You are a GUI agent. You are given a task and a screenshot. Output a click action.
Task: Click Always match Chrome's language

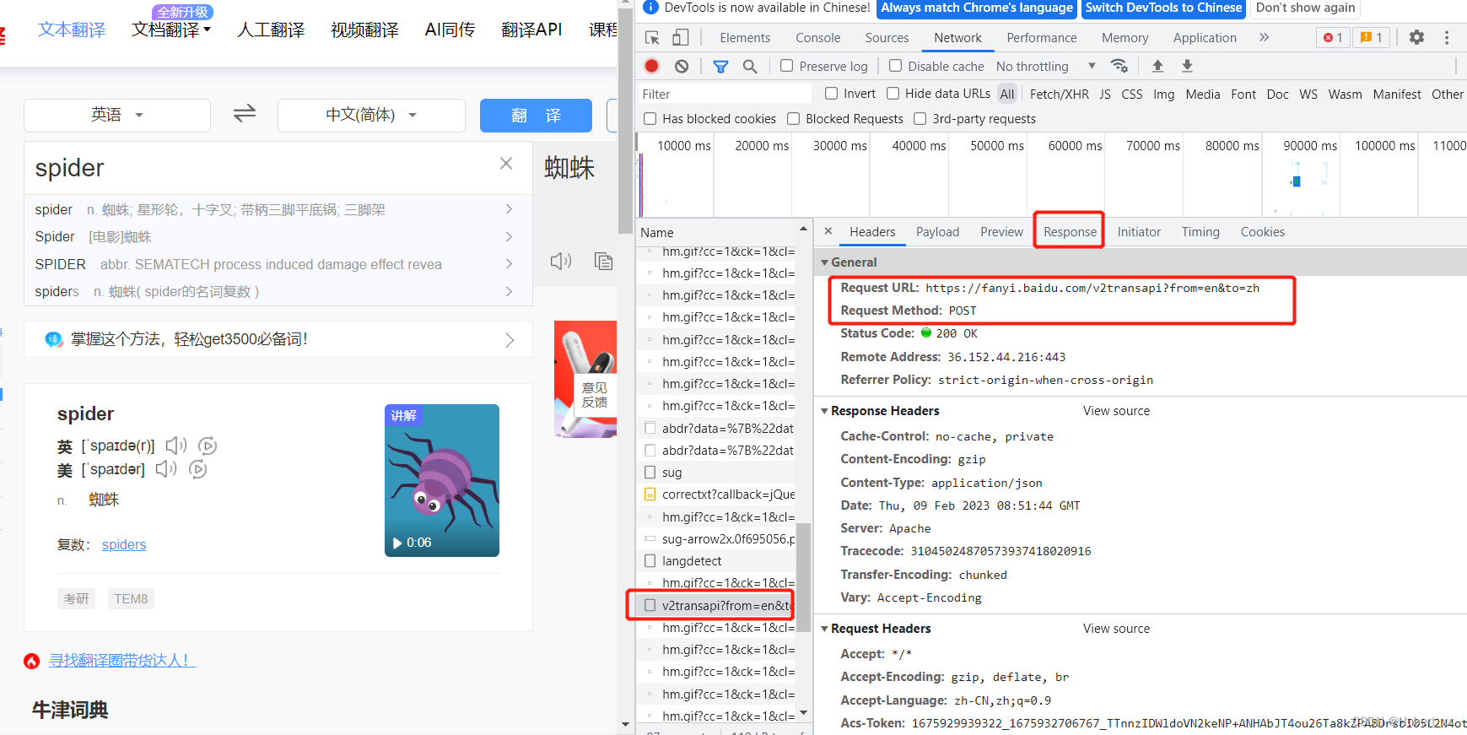[977, 8]
